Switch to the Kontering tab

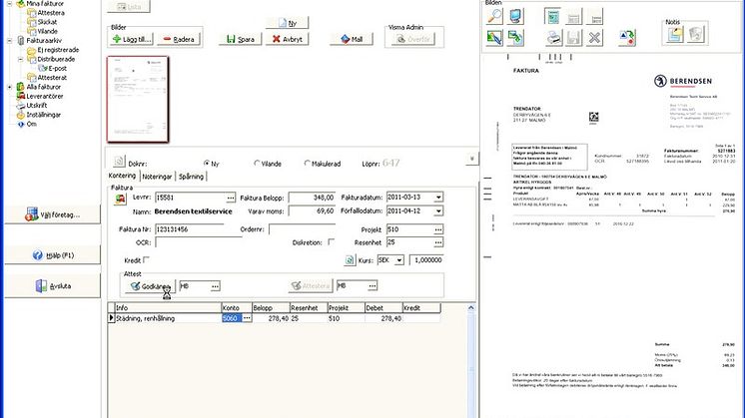tap(122, 176)
